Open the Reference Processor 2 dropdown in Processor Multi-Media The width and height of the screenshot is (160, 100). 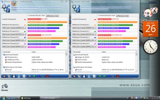pos(84,34)
